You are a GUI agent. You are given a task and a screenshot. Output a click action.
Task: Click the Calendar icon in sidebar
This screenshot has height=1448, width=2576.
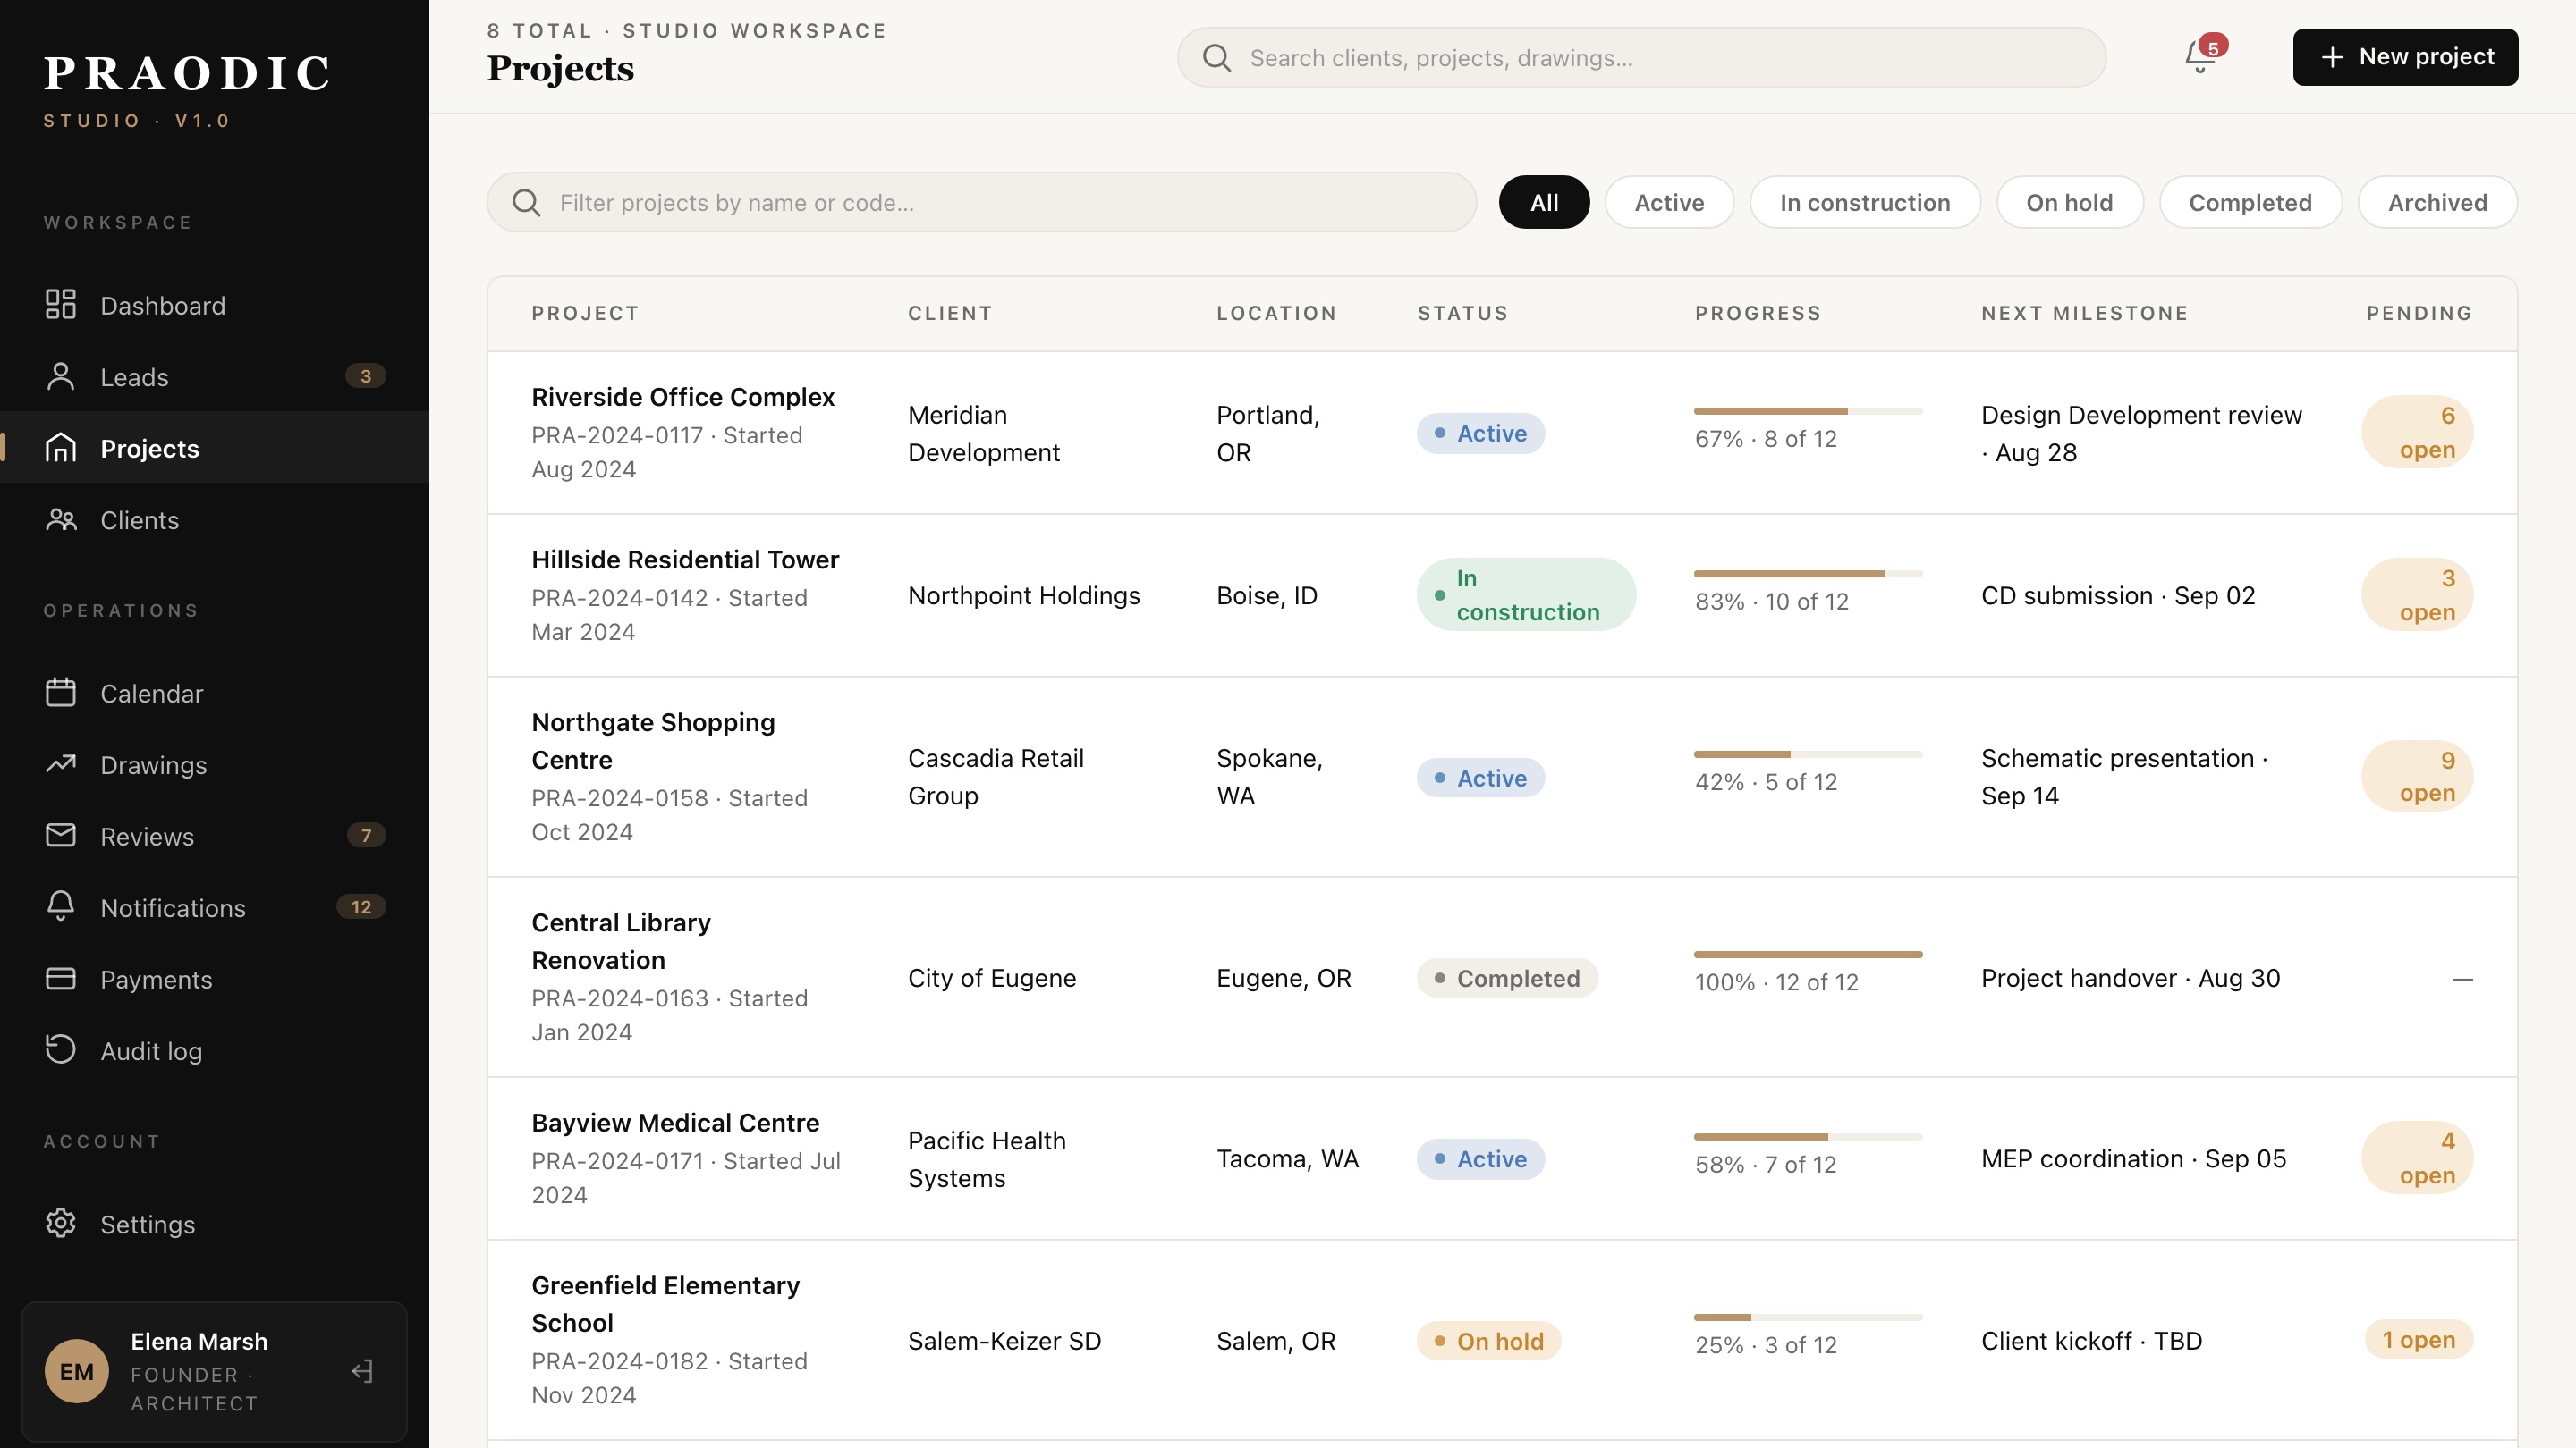pyautogui.click(x=60, y=693)
